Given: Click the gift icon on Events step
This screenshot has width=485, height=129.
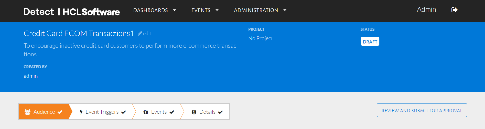Looking at the screenshot, I should coord(146,112).
